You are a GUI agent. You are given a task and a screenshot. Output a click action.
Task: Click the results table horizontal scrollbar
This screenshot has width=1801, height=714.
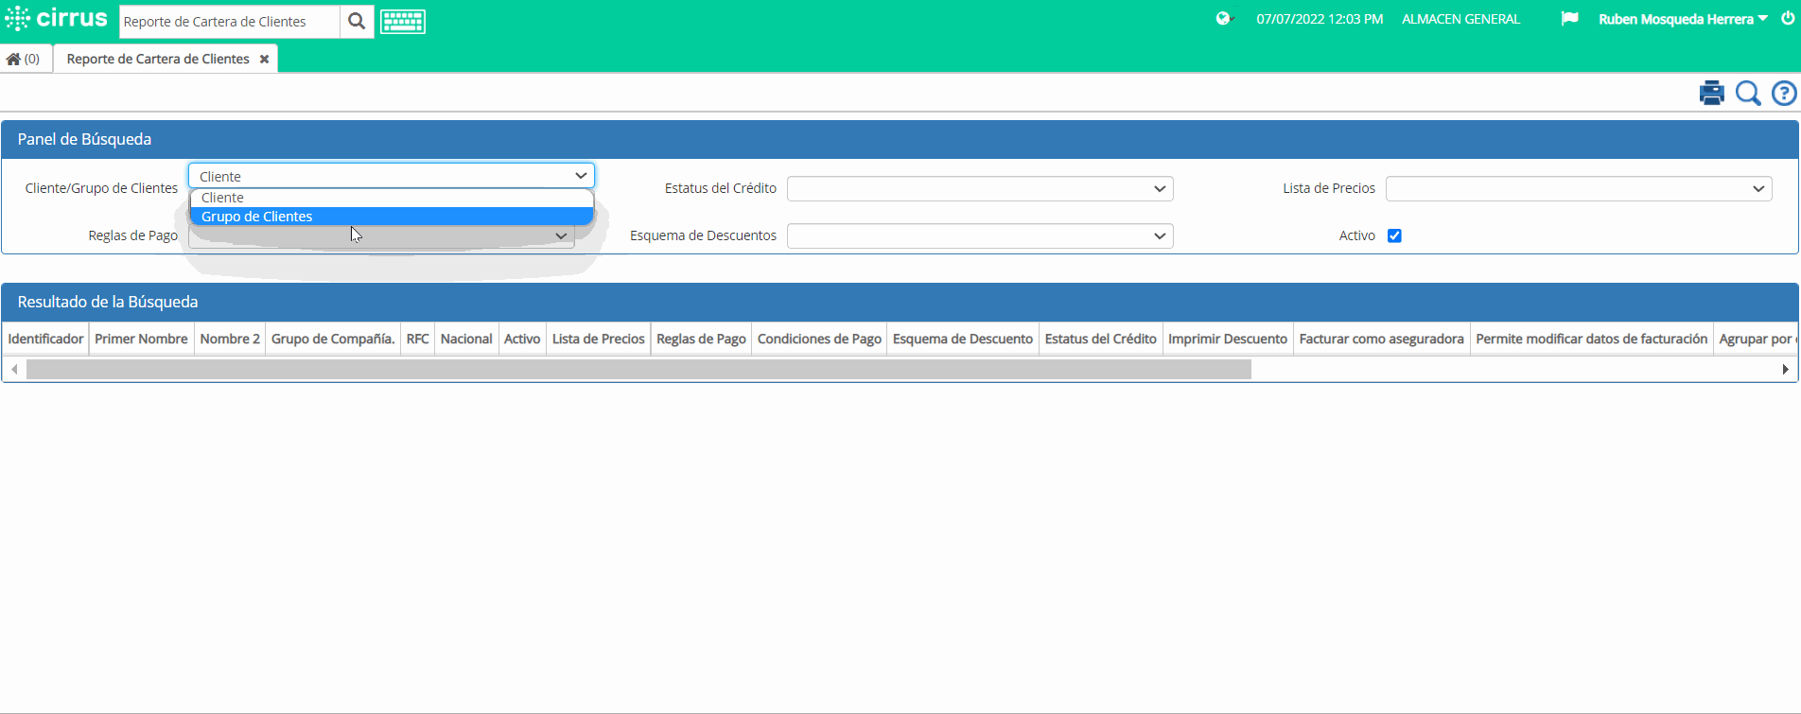(x=638, y=369)
